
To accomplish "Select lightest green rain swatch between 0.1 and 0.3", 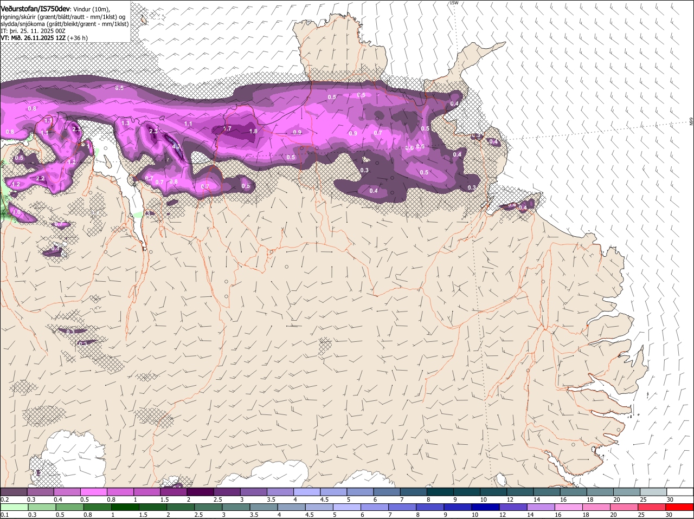I will (14, 507).
